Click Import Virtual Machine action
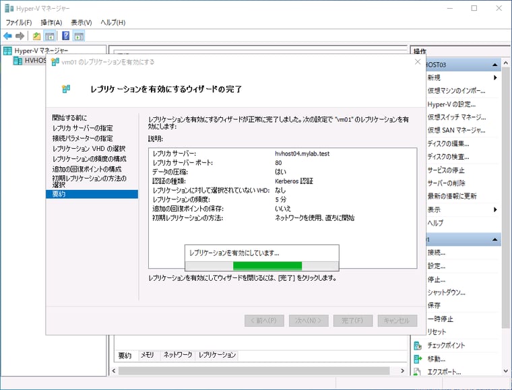Image resolution: width=512 pixels, height=390 pixels. coord(456,91)
